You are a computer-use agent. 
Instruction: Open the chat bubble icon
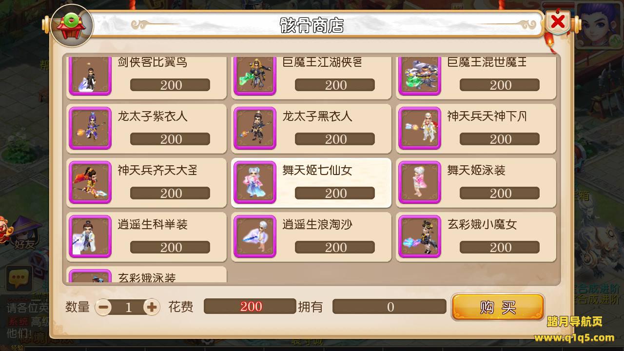[19, 279]
